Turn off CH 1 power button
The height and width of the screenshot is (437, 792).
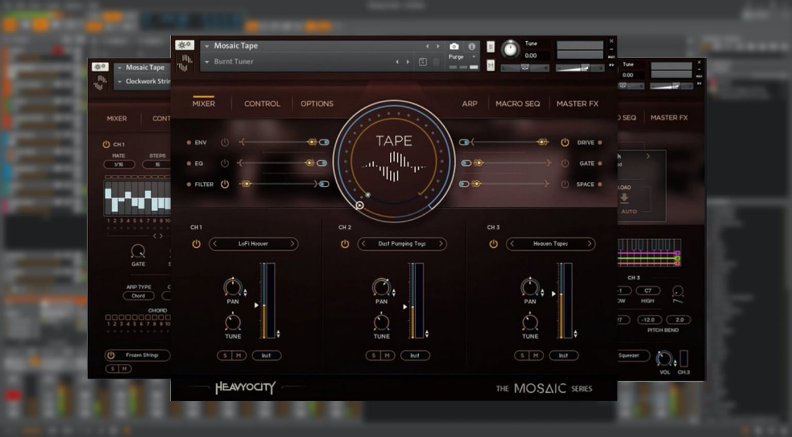[196, 244]
